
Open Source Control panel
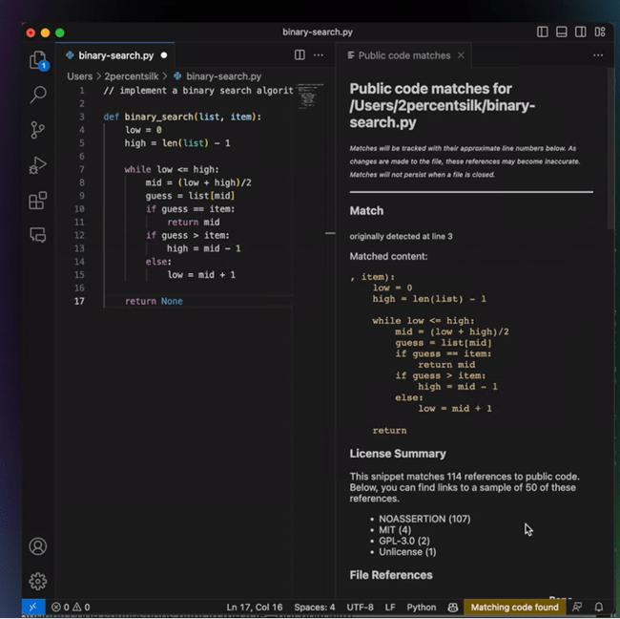click(38, 130)
